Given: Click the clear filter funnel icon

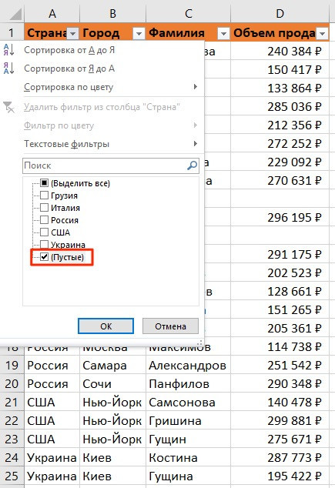Looking at the screenshot, I should click(8, 107).
